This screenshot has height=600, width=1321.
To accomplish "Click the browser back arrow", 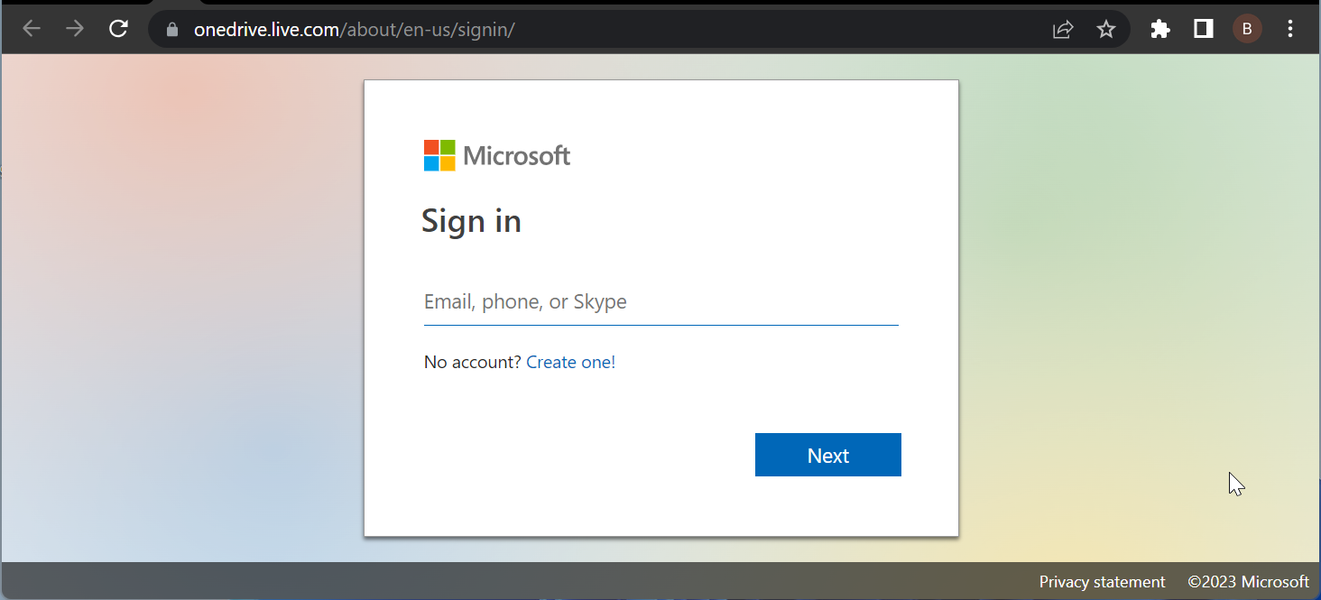I will coord(32,29).
